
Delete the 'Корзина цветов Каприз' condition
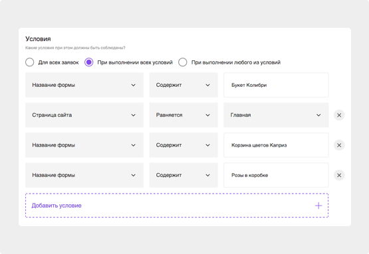339,145
